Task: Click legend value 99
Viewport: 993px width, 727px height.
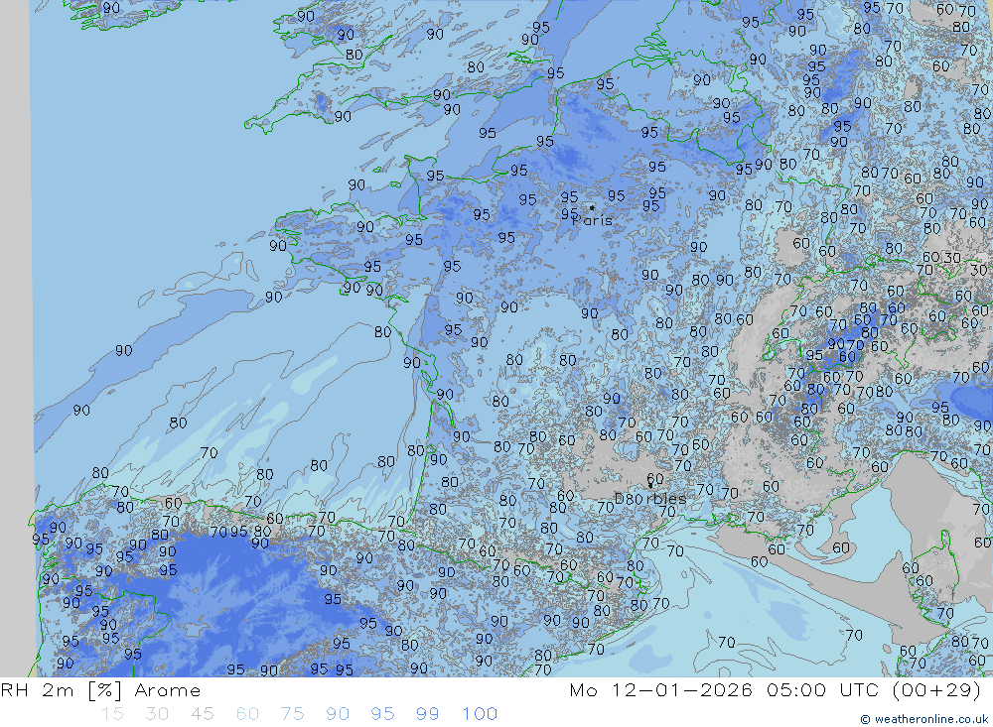Action: click(x=427, y=714)
